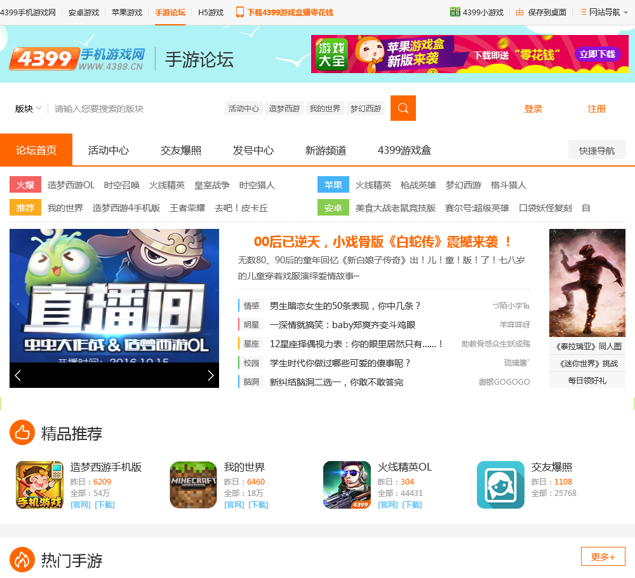Open post 男生暗恋女生的50条表现

click(345, 306)
